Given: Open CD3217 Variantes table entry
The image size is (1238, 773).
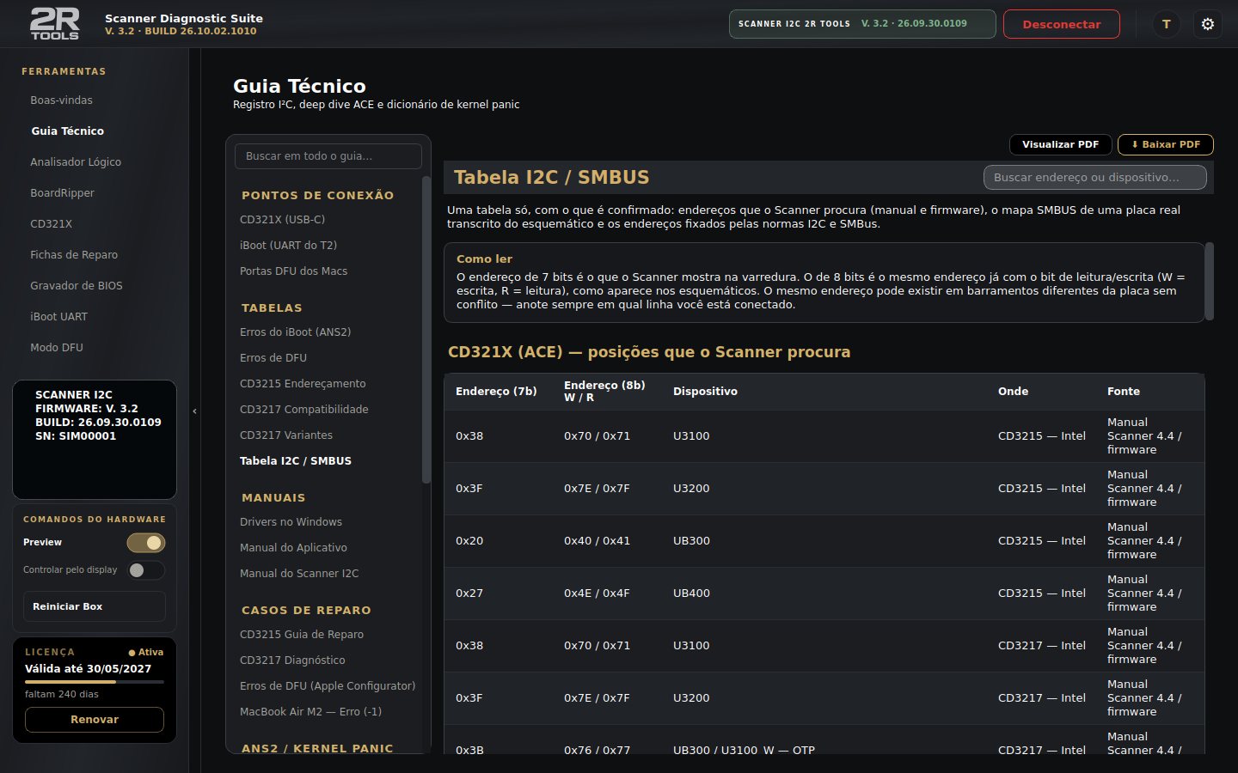Looking at the screenshot, I should [286, 435].
